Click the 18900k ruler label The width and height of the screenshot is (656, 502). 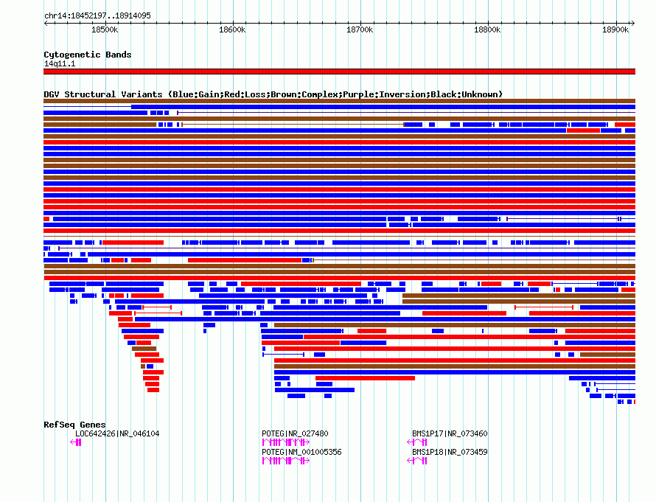(x=615, y=29)
